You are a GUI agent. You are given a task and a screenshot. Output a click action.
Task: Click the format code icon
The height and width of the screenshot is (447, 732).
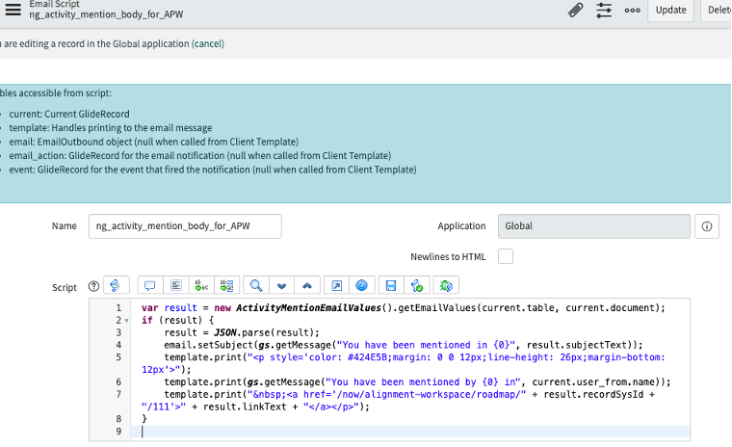click(x=175, y=285)
